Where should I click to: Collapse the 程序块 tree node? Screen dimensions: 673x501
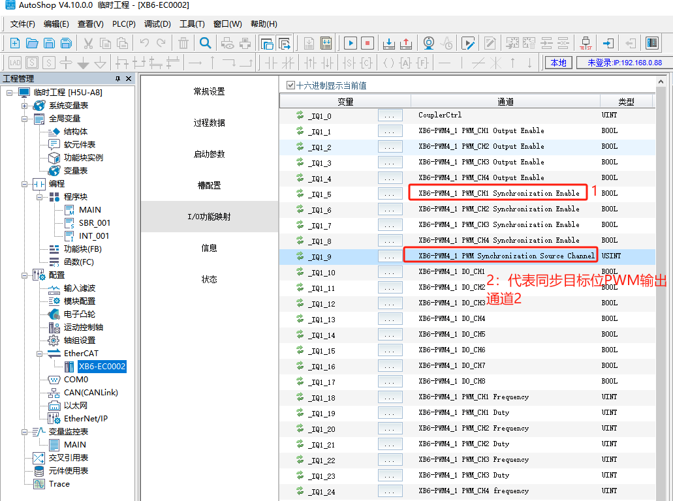(x=39, y=197)
